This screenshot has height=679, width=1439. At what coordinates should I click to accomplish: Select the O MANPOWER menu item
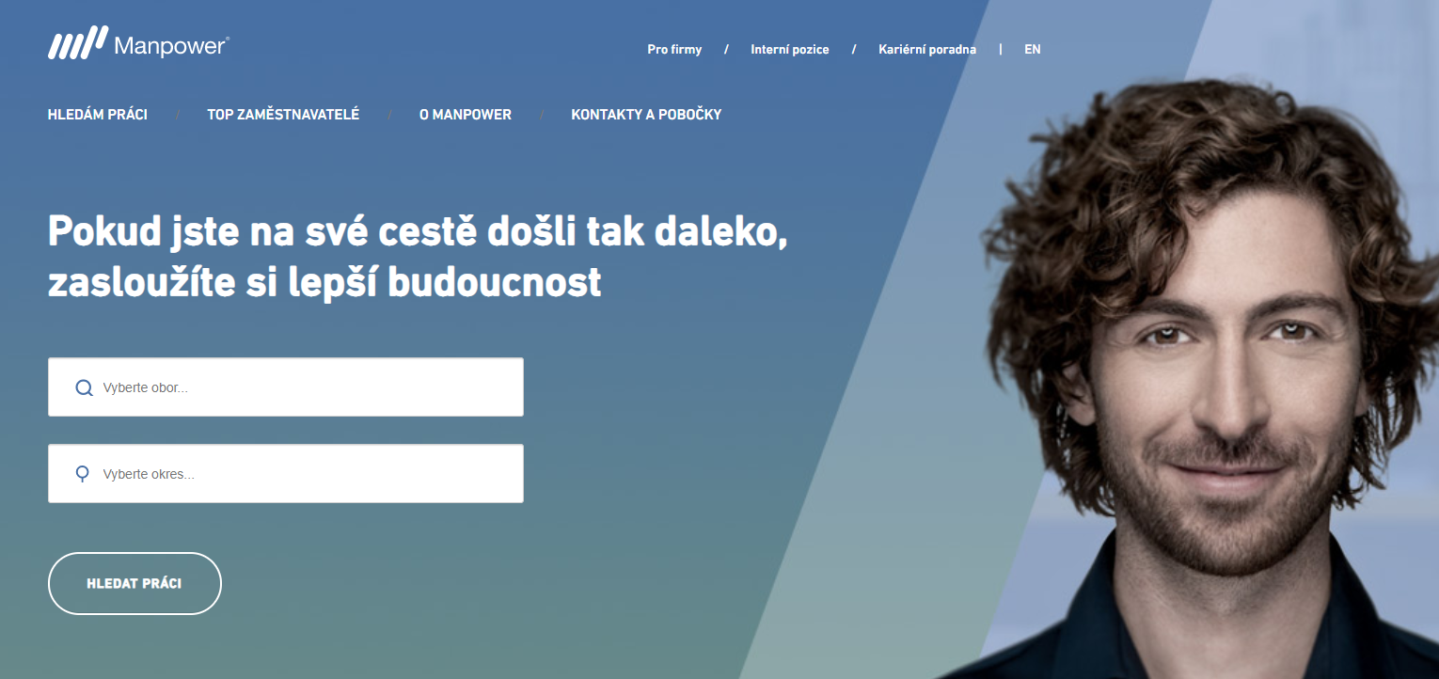point(466,115)
